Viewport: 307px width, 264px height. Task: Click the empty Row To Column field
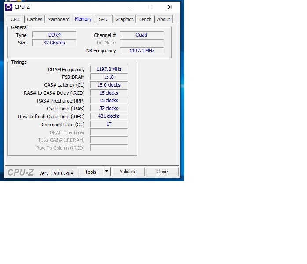[x=109, y=148]
